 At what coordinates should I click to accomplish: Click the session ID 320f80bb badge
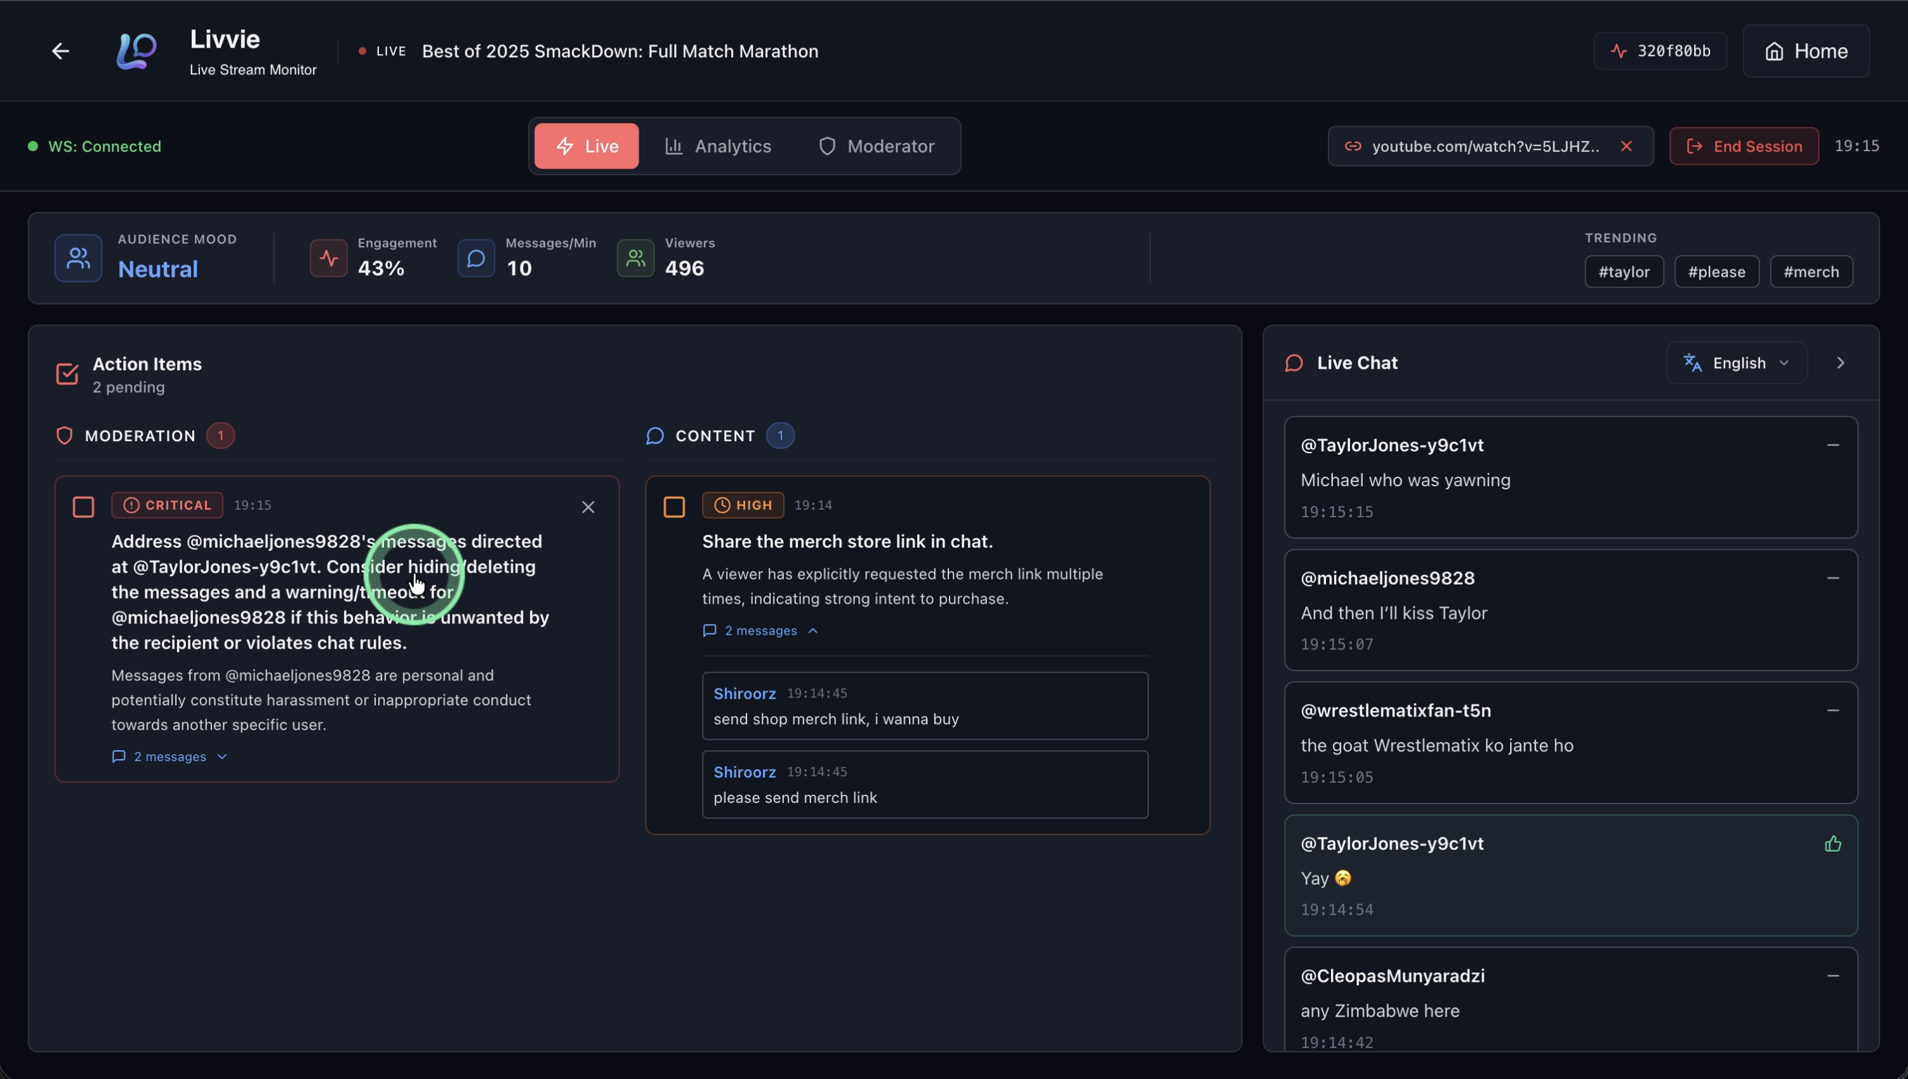click(1660, 51)
